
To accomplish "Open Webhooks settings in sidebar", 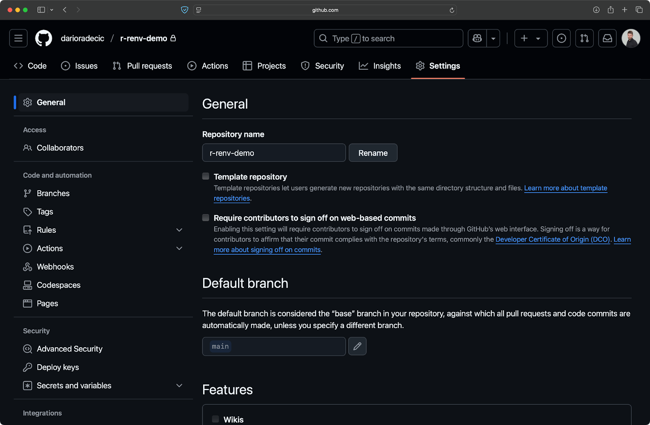I will click(103, 266).
